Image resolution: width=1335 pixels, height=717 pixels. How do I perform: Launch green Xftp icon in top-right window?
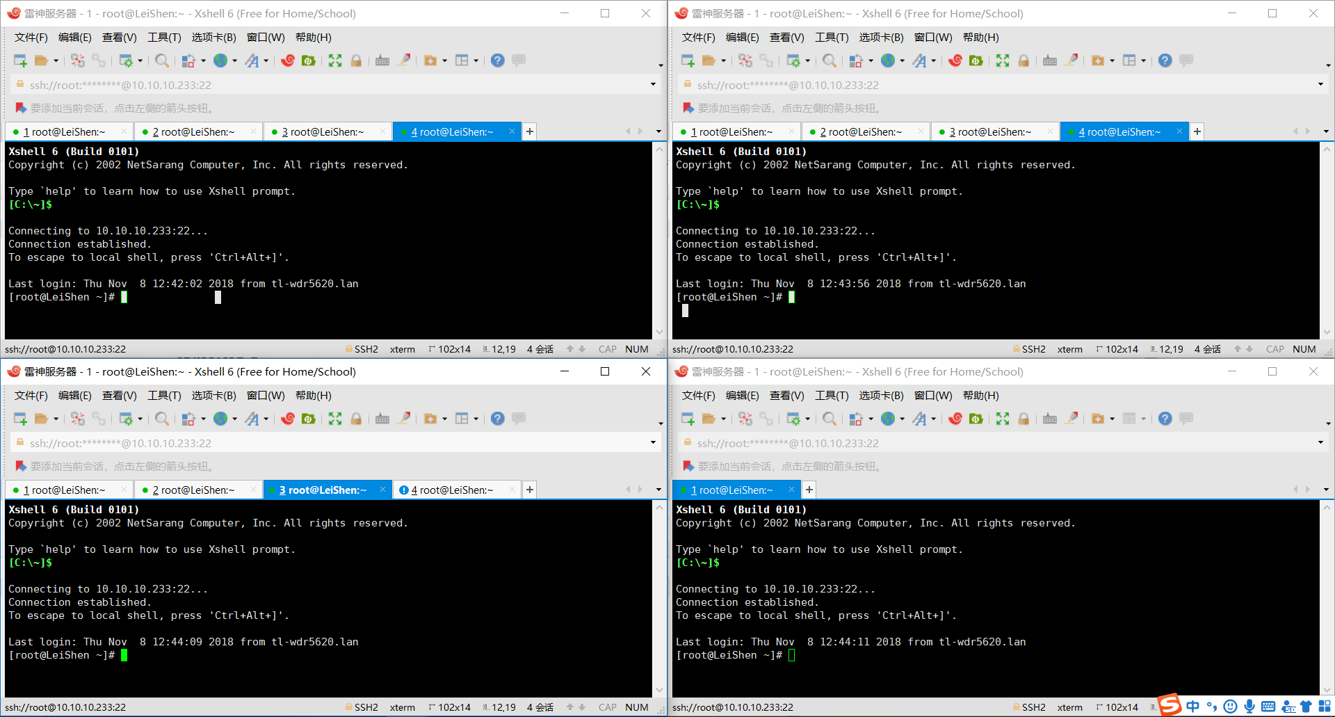pyautogui.click(x=976, y=61)
